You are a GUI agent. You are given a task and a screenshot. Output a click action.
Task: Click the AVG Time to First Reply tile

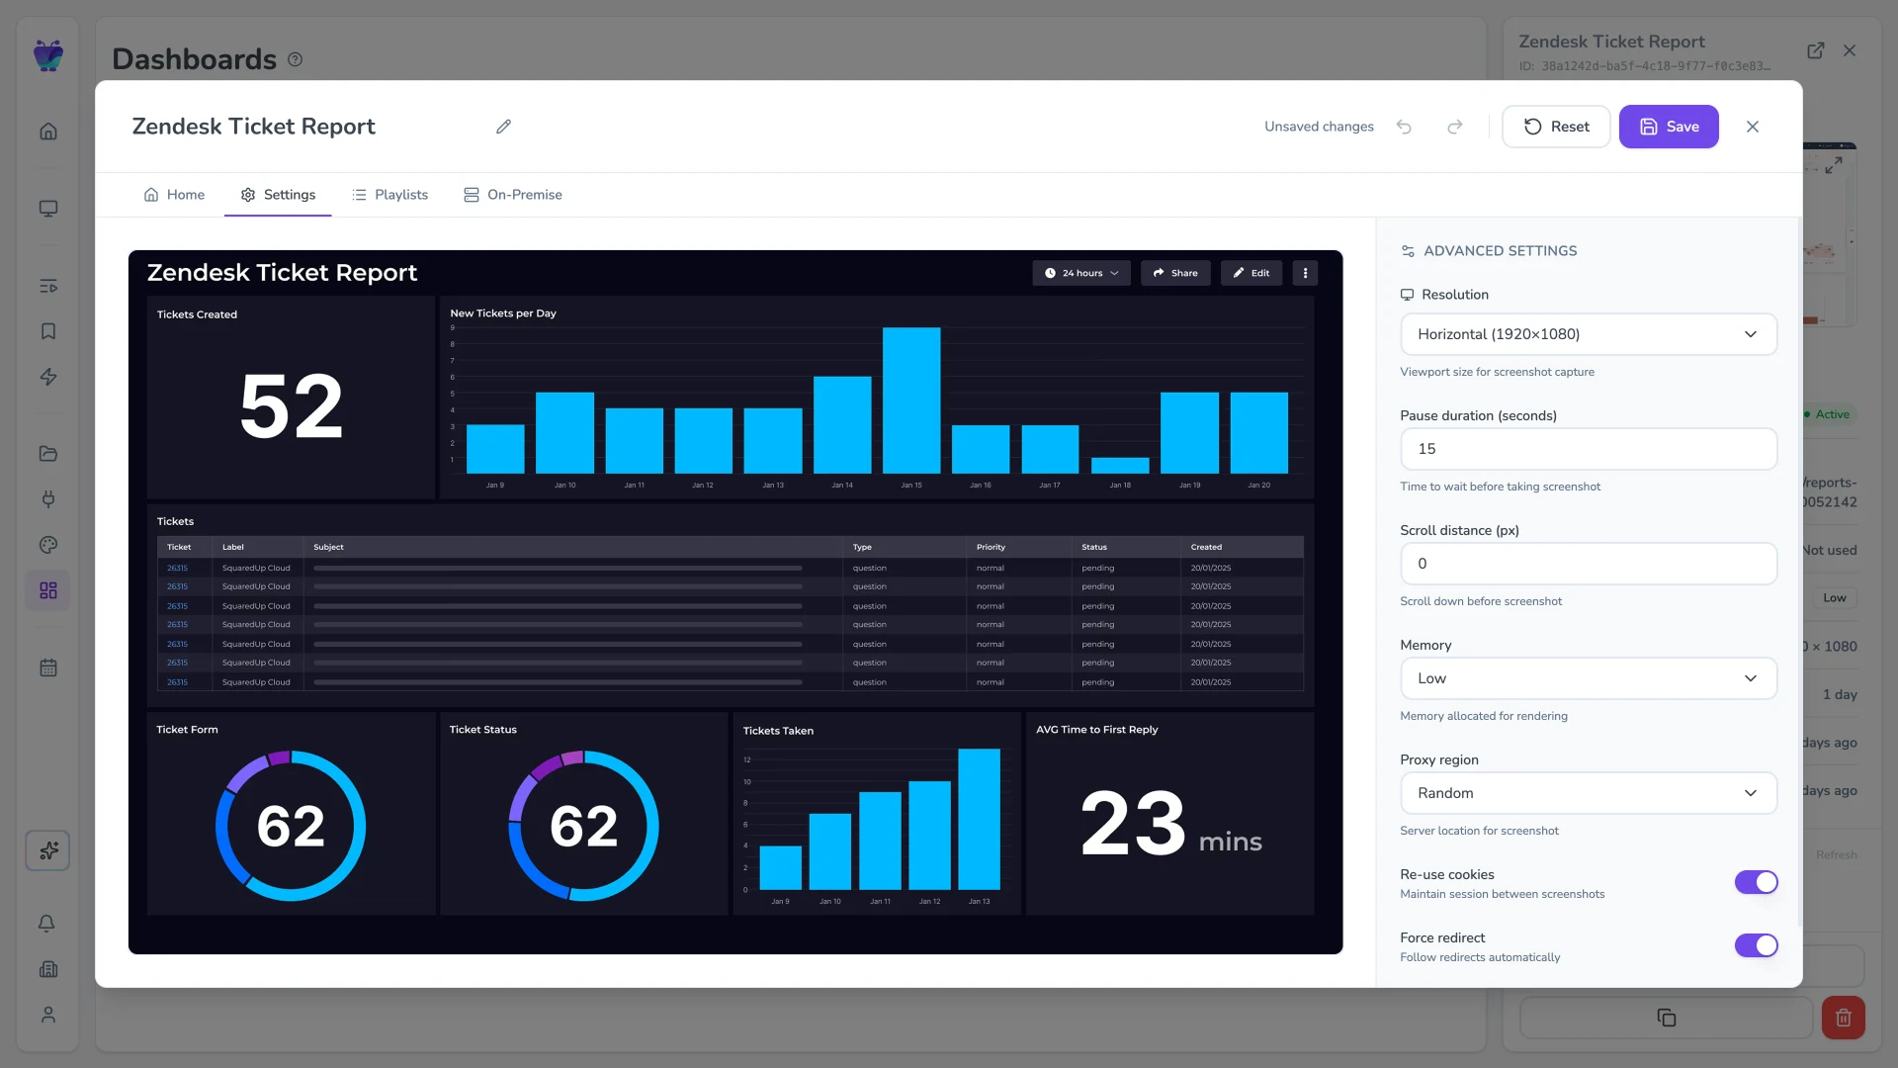click(x=1169, y=814)
